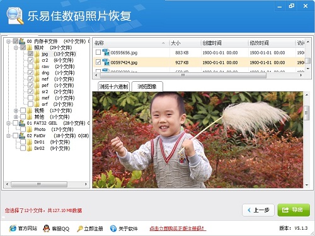This screenshot has height=236, width=315.
Task: Check the mef folder checkbox
Action: pos(30,98)
